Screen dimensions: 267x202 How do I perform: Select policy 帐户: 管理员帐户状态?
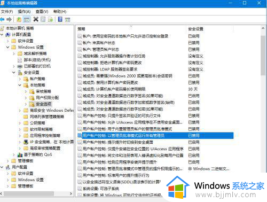click(101, 49)
